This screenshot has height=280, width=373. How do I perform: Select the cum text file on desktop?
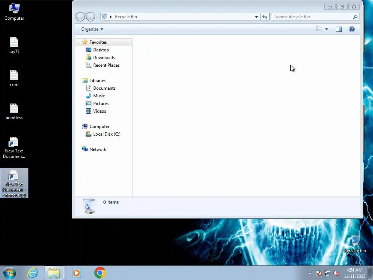click(14, 79)
